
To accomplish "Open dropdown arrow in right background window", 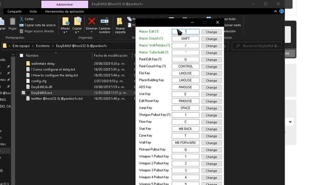I will [290, 122].
